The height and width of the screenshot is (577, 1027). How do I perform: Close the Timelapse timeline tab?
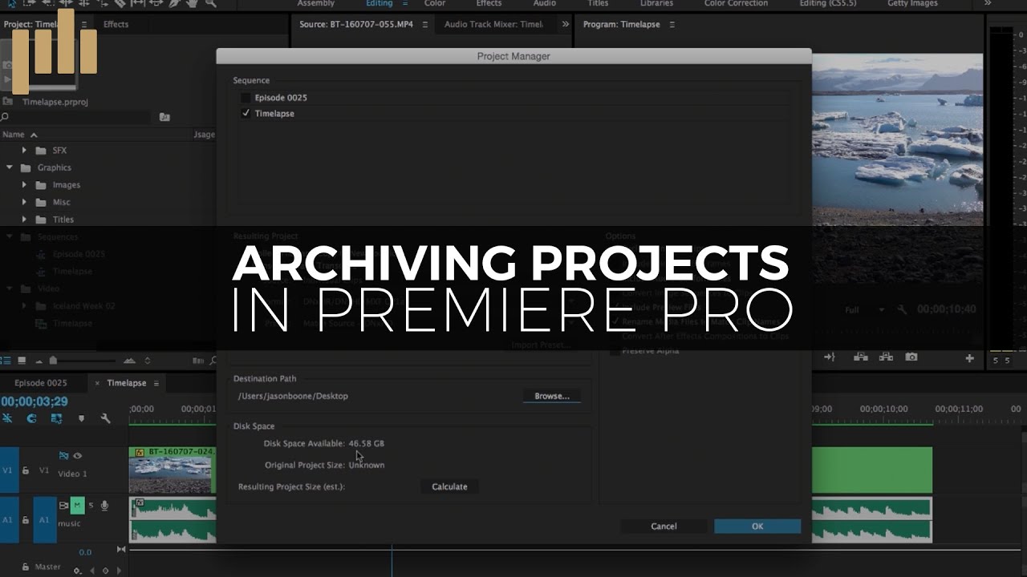coord(98,383)
